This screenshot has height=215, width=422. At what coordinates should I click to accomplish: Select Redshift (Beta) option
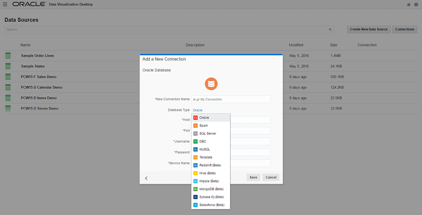pos(211,165)
